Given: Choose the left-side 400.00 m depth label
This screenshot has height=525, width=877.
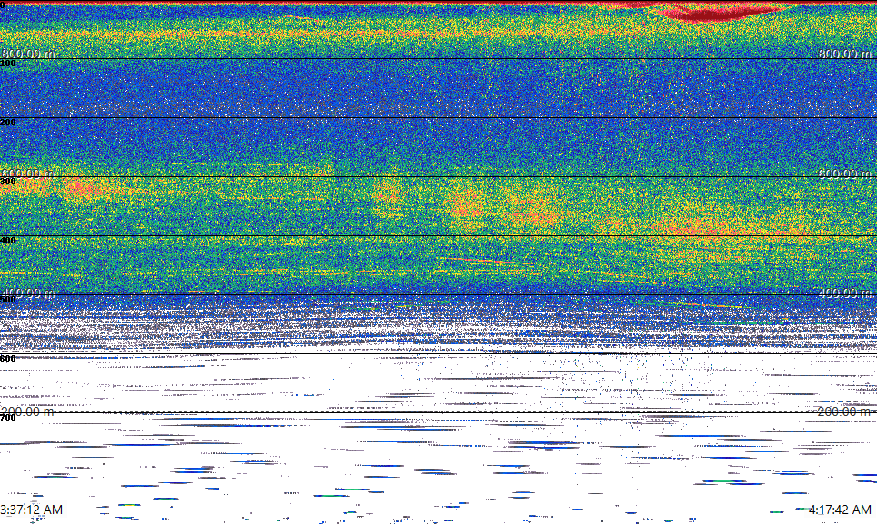Looking at the screenshot, I should [27, 292].
